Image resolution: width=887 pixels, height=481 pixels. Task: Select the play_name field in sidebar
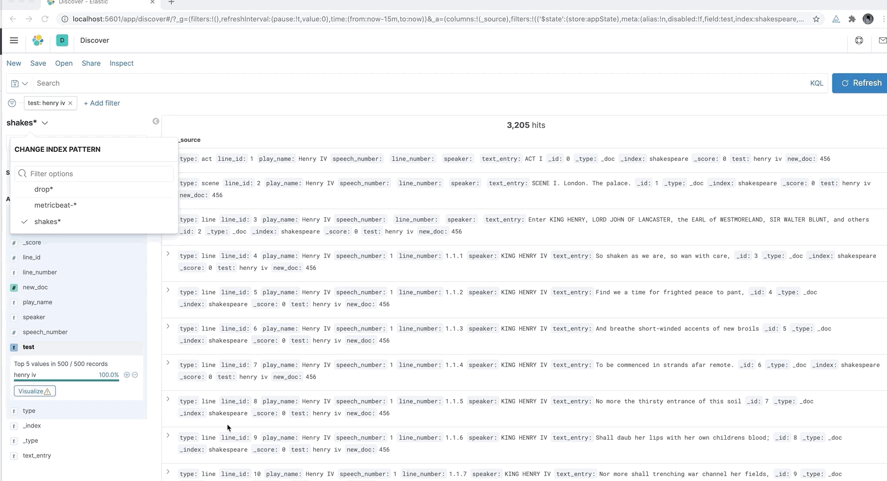tap(37, 302)
